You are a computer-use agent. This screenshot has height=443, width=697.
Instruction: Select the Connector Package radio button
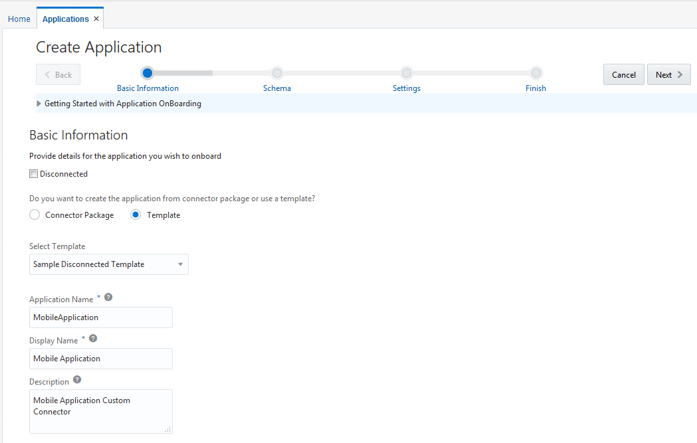point(35,215)
